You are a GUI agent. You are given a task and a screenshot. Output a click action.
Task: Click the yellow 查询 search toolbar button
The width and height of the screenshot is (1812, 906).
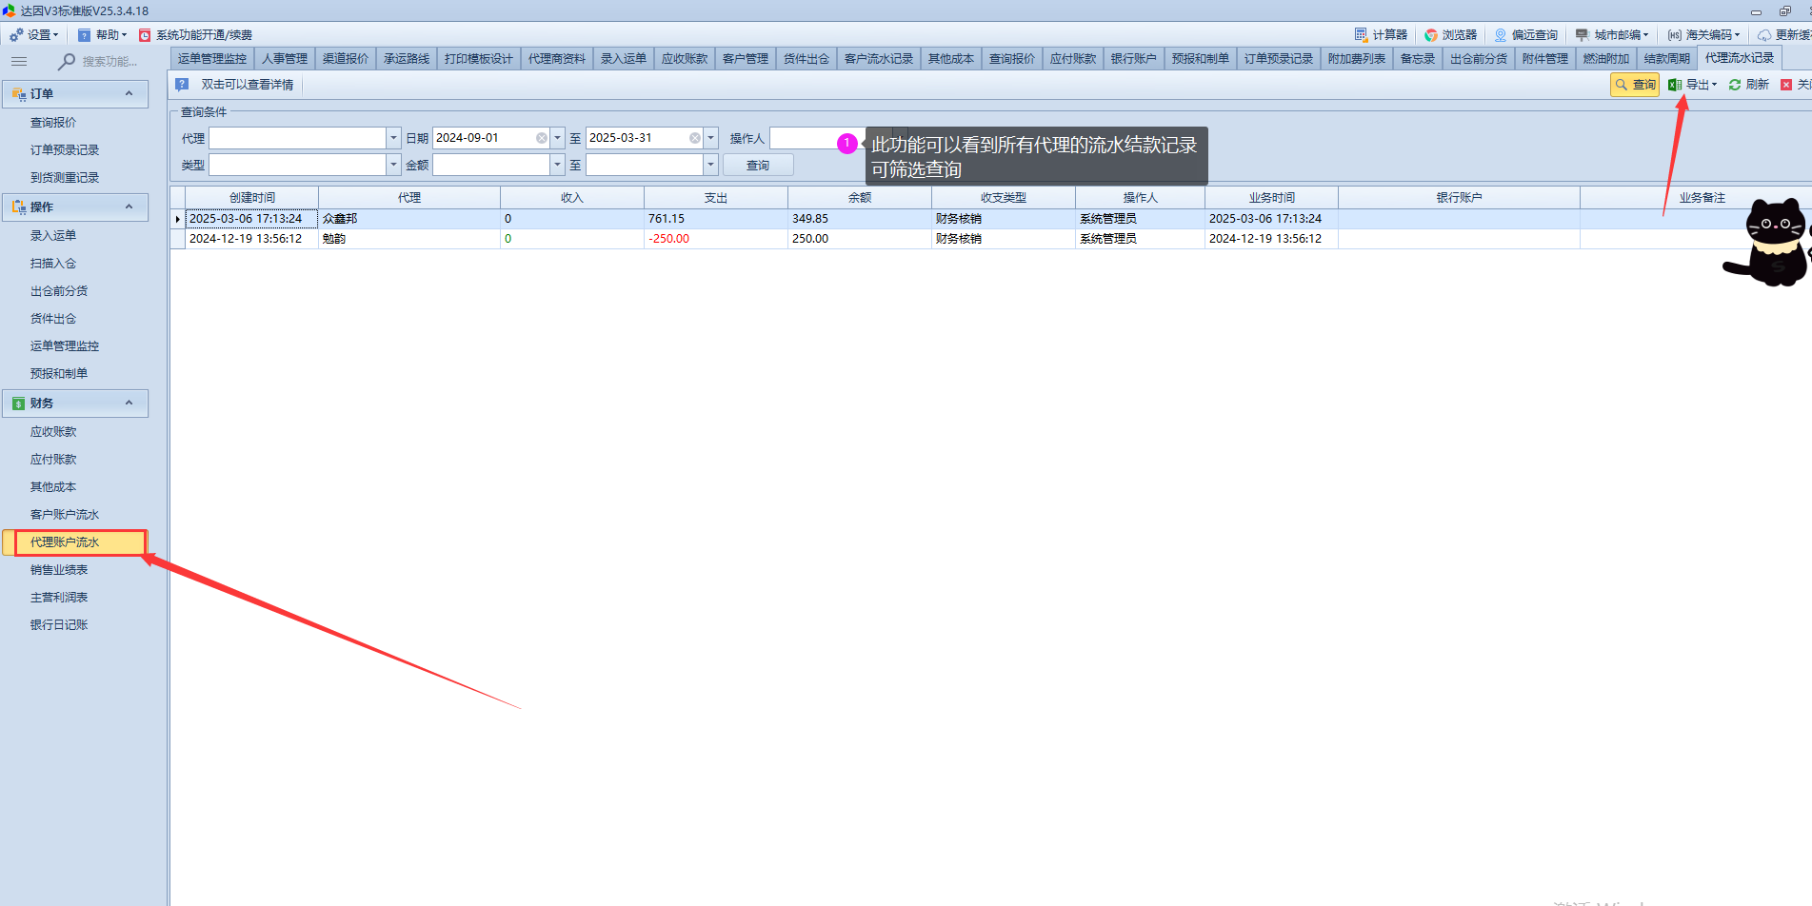[x=1634, y=85]
